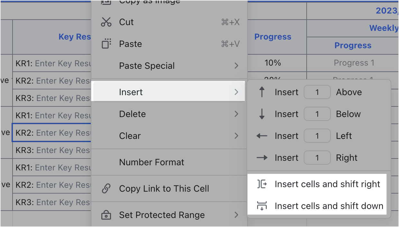
Task: Click Insert cells and shift down option
Action: (328, 206)
